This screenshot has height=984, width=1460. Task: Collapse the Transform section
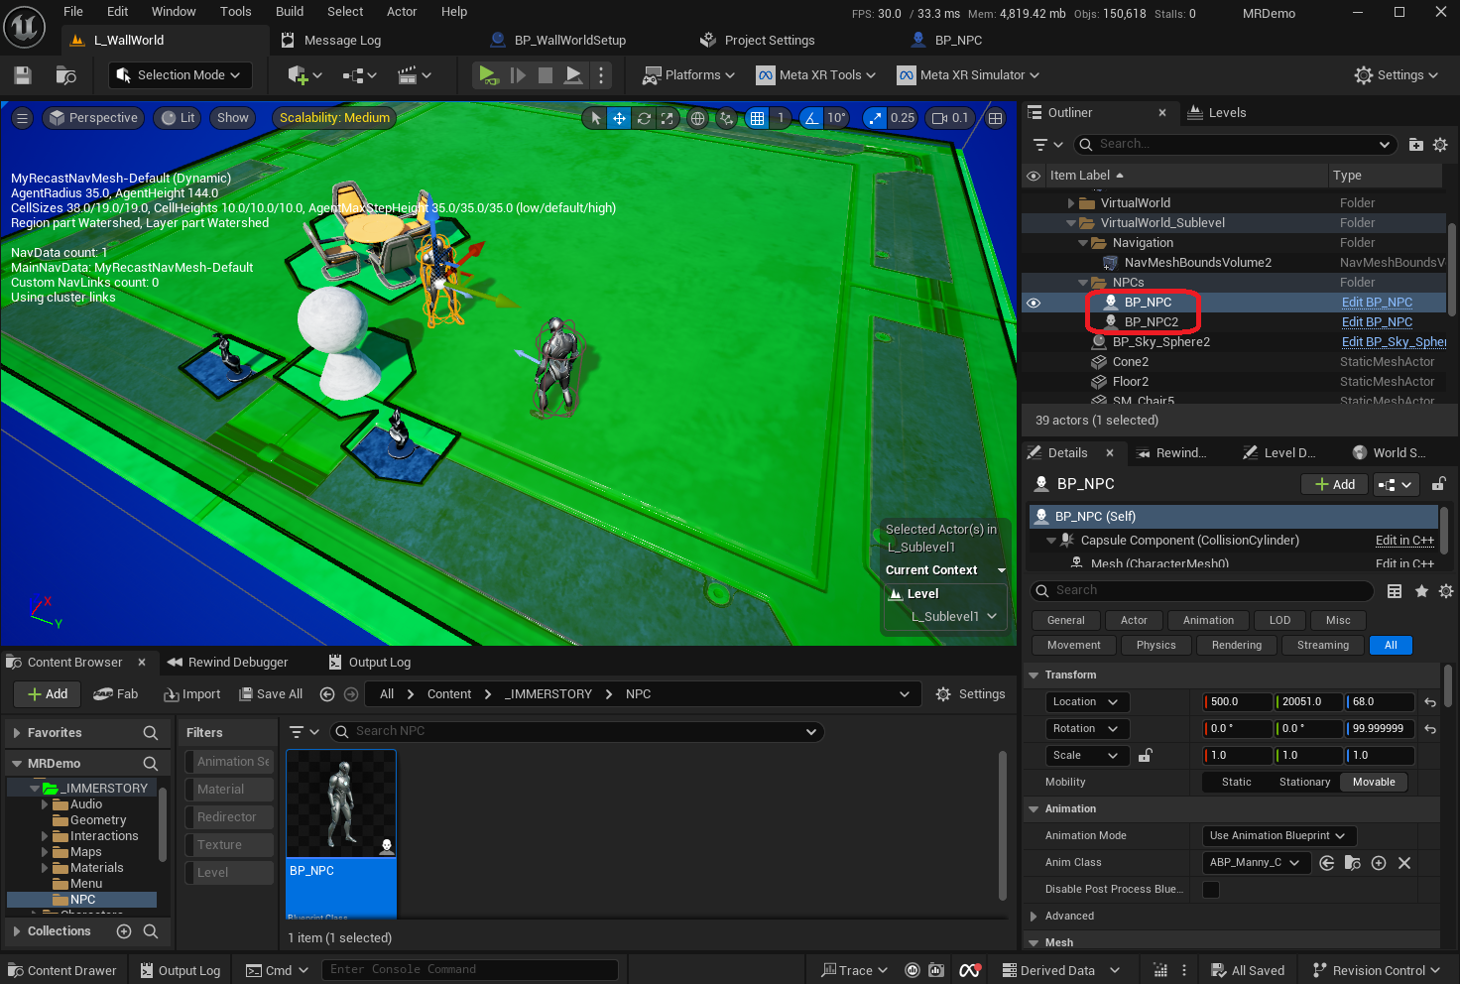click(1034, 676)
